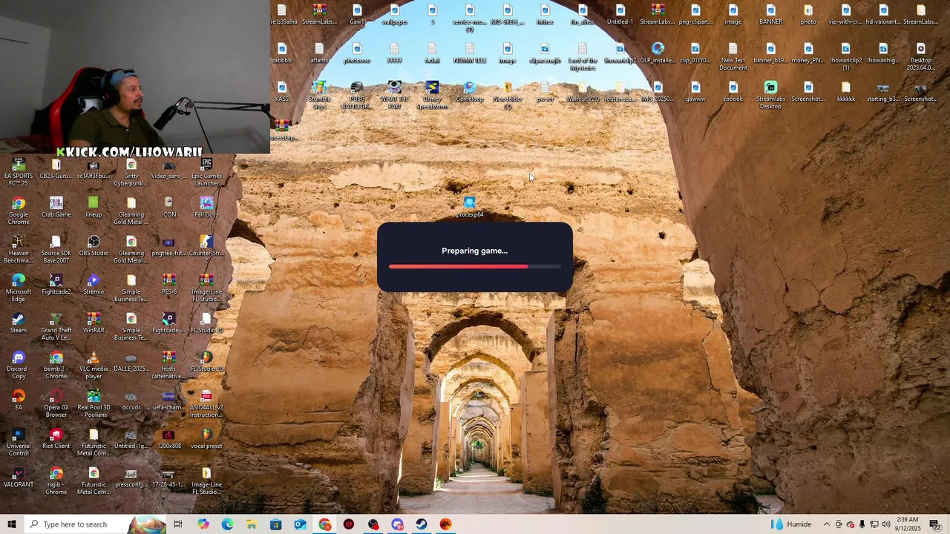Open the Counter-Strike desktop shortcut

206,249
